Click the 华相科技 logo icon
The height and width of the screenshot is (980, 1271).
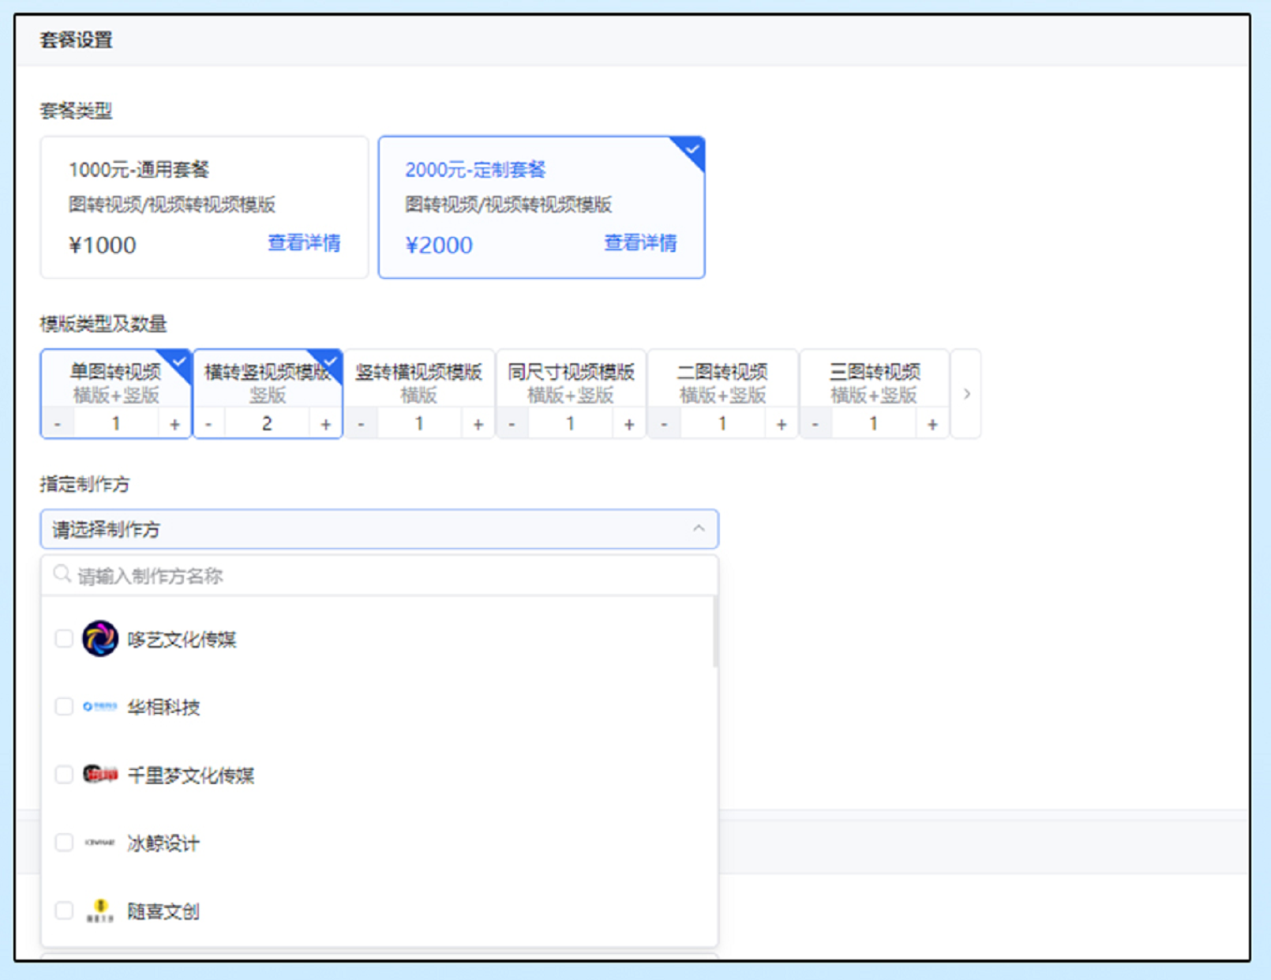coord(100,706)
